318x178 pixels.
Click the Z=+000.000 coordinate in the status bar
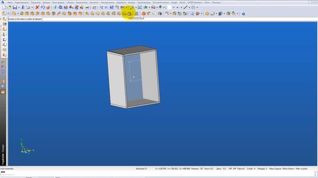click(184, 169)
